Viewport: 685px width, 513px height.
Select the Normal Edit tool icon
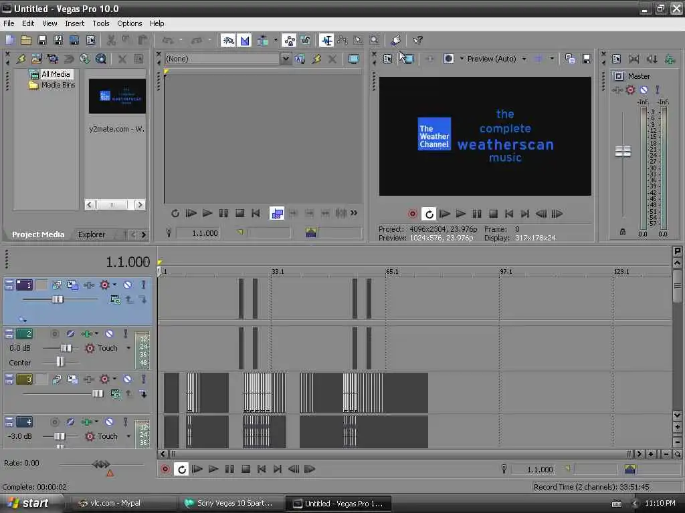point(326,41)
